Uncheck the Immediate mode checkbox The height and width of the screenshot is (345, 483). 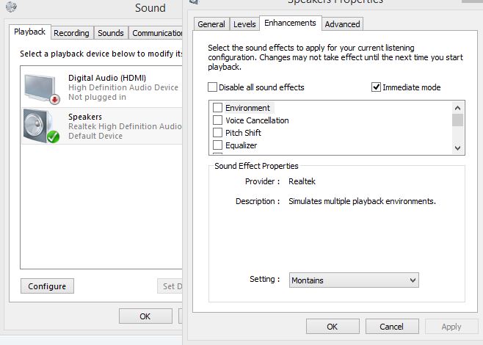[376, 87]
